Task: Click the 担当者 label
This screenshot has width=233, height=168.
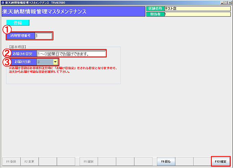Action: 155,14
